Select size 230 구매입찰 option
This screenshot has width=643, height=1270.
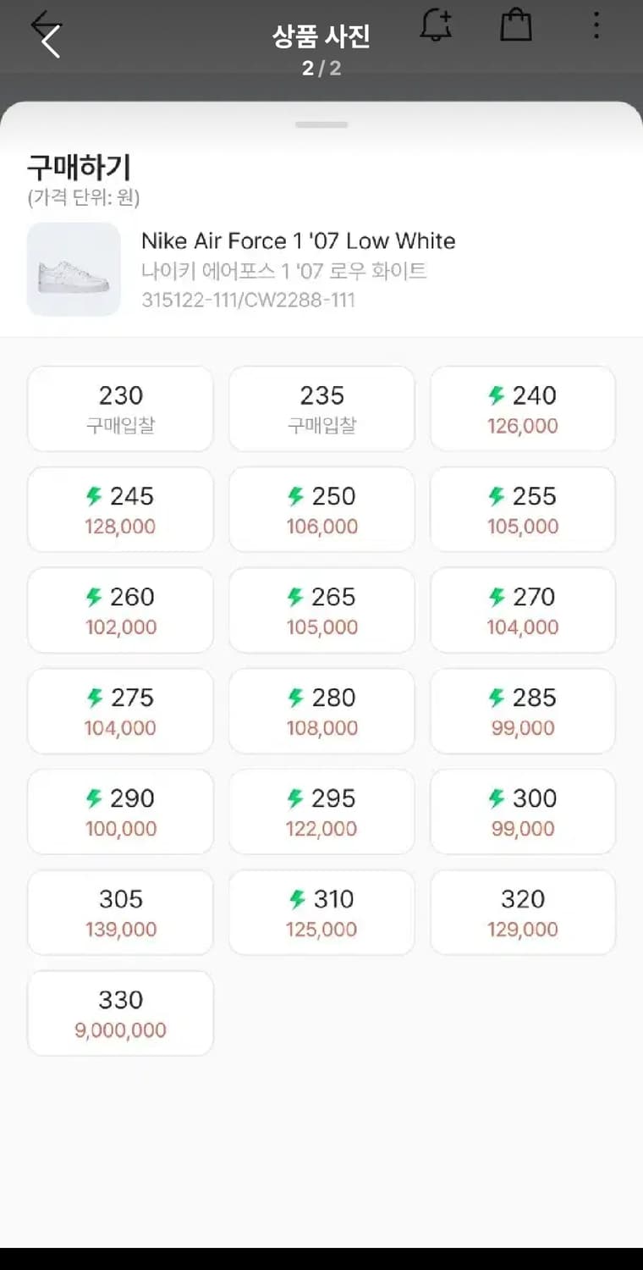[120, 409]
